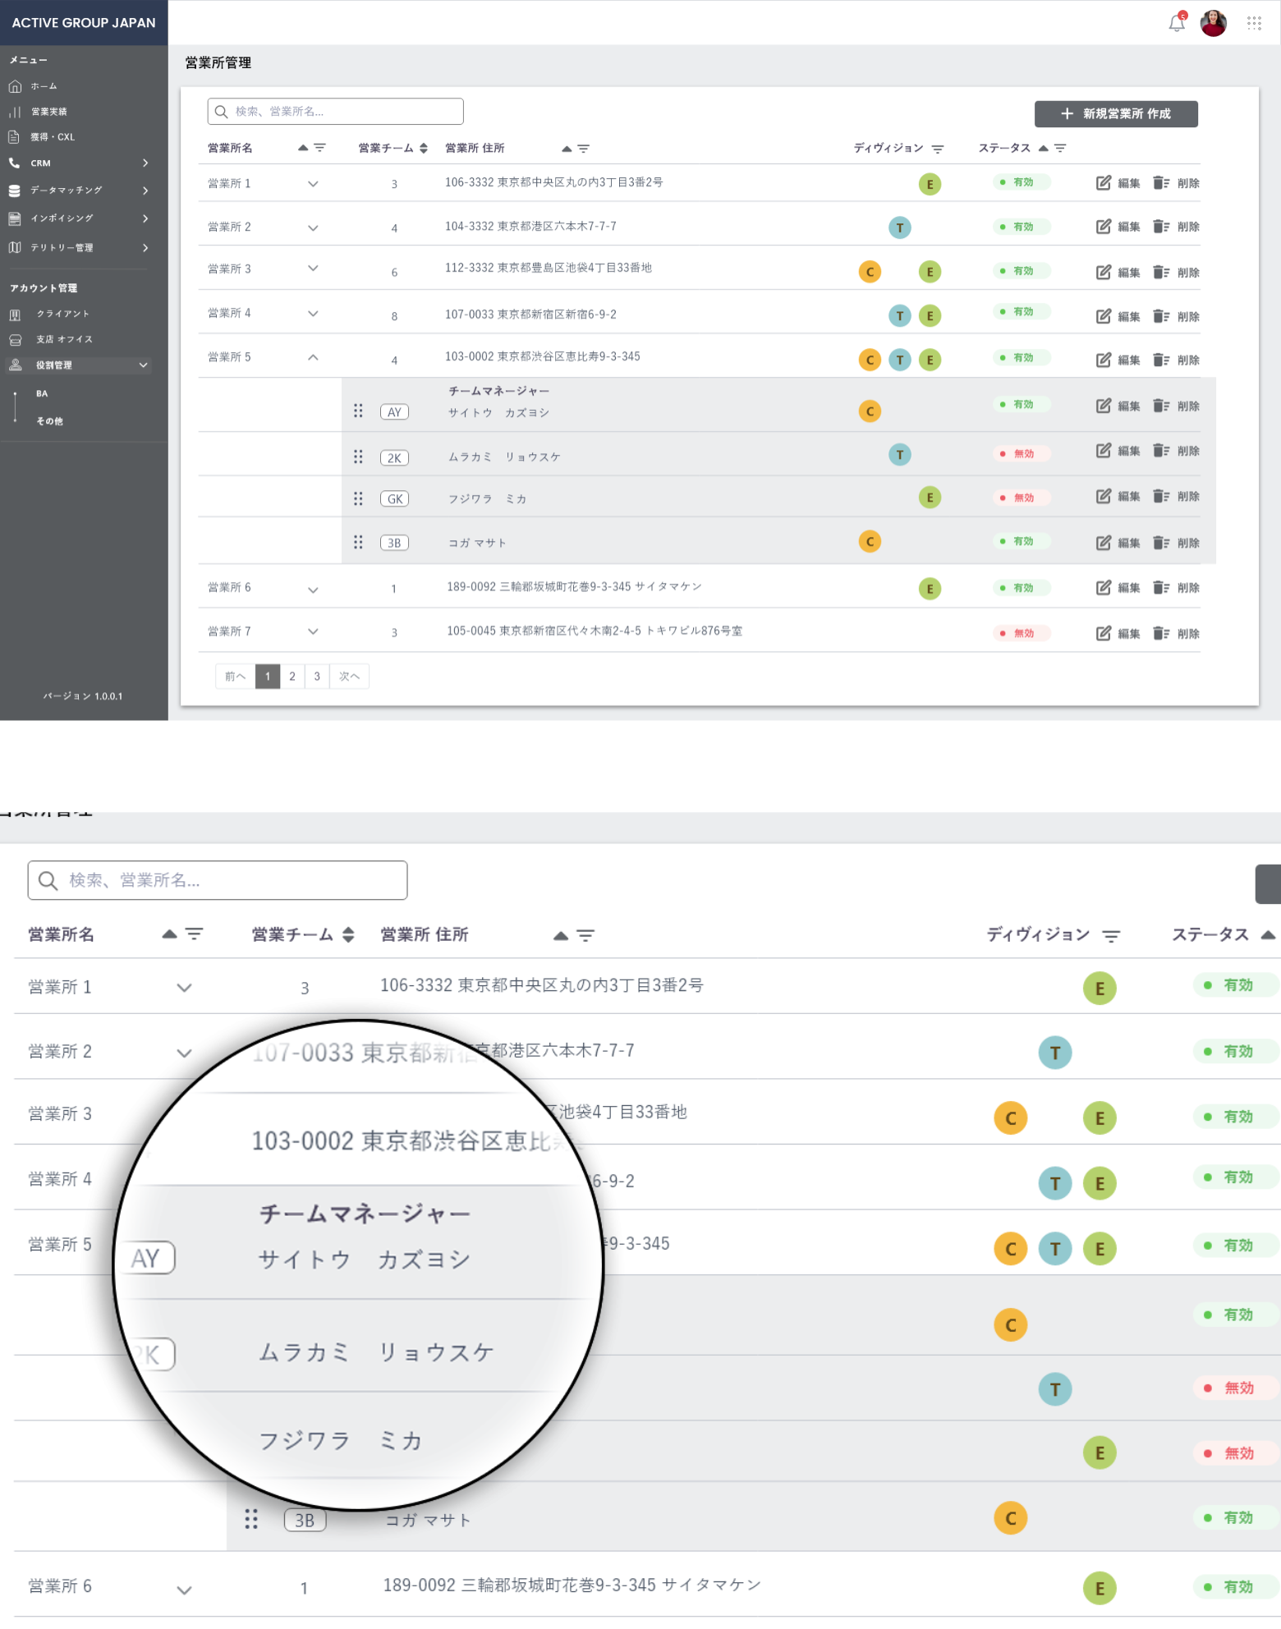Collapse 営業所 5 row
Image resolution: width=1281 pixels, height=1629 pixels.
point(313,357)
